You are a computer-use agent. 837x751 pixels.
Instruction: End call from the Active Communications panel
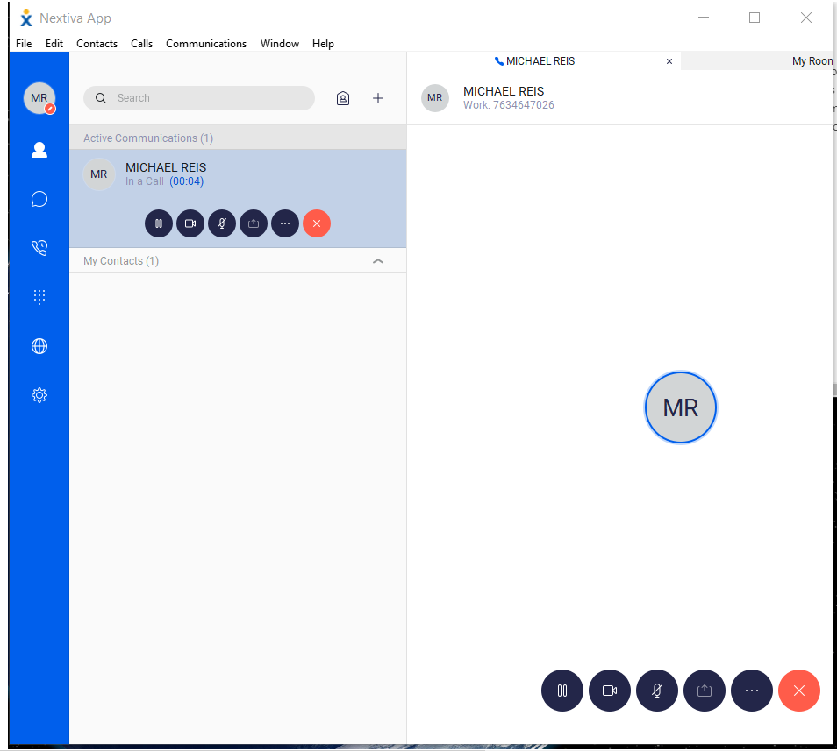click(x=317, y=223)
